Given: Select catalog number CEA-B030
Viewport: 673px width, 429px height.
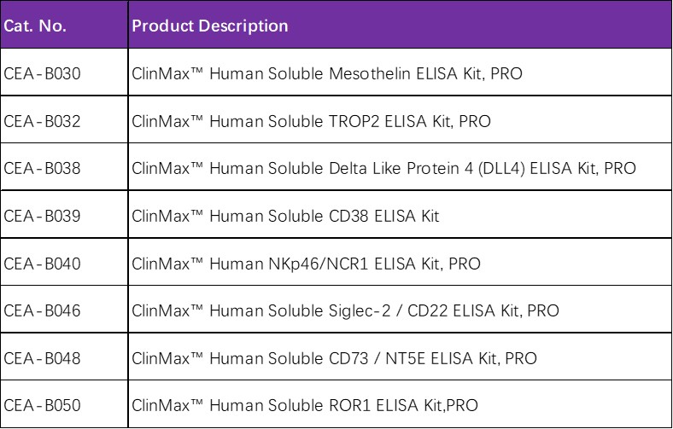Looking at the screenshot, I should pos(42,73).
